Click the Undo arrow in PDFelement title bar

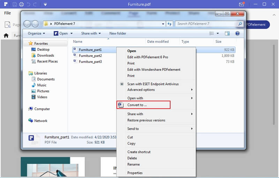click(28, 4)
